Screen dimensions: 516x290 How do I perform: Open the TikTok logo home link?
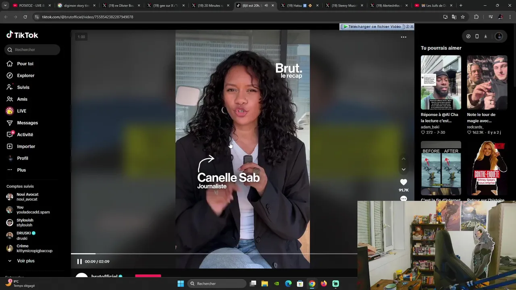click(22, 35)
